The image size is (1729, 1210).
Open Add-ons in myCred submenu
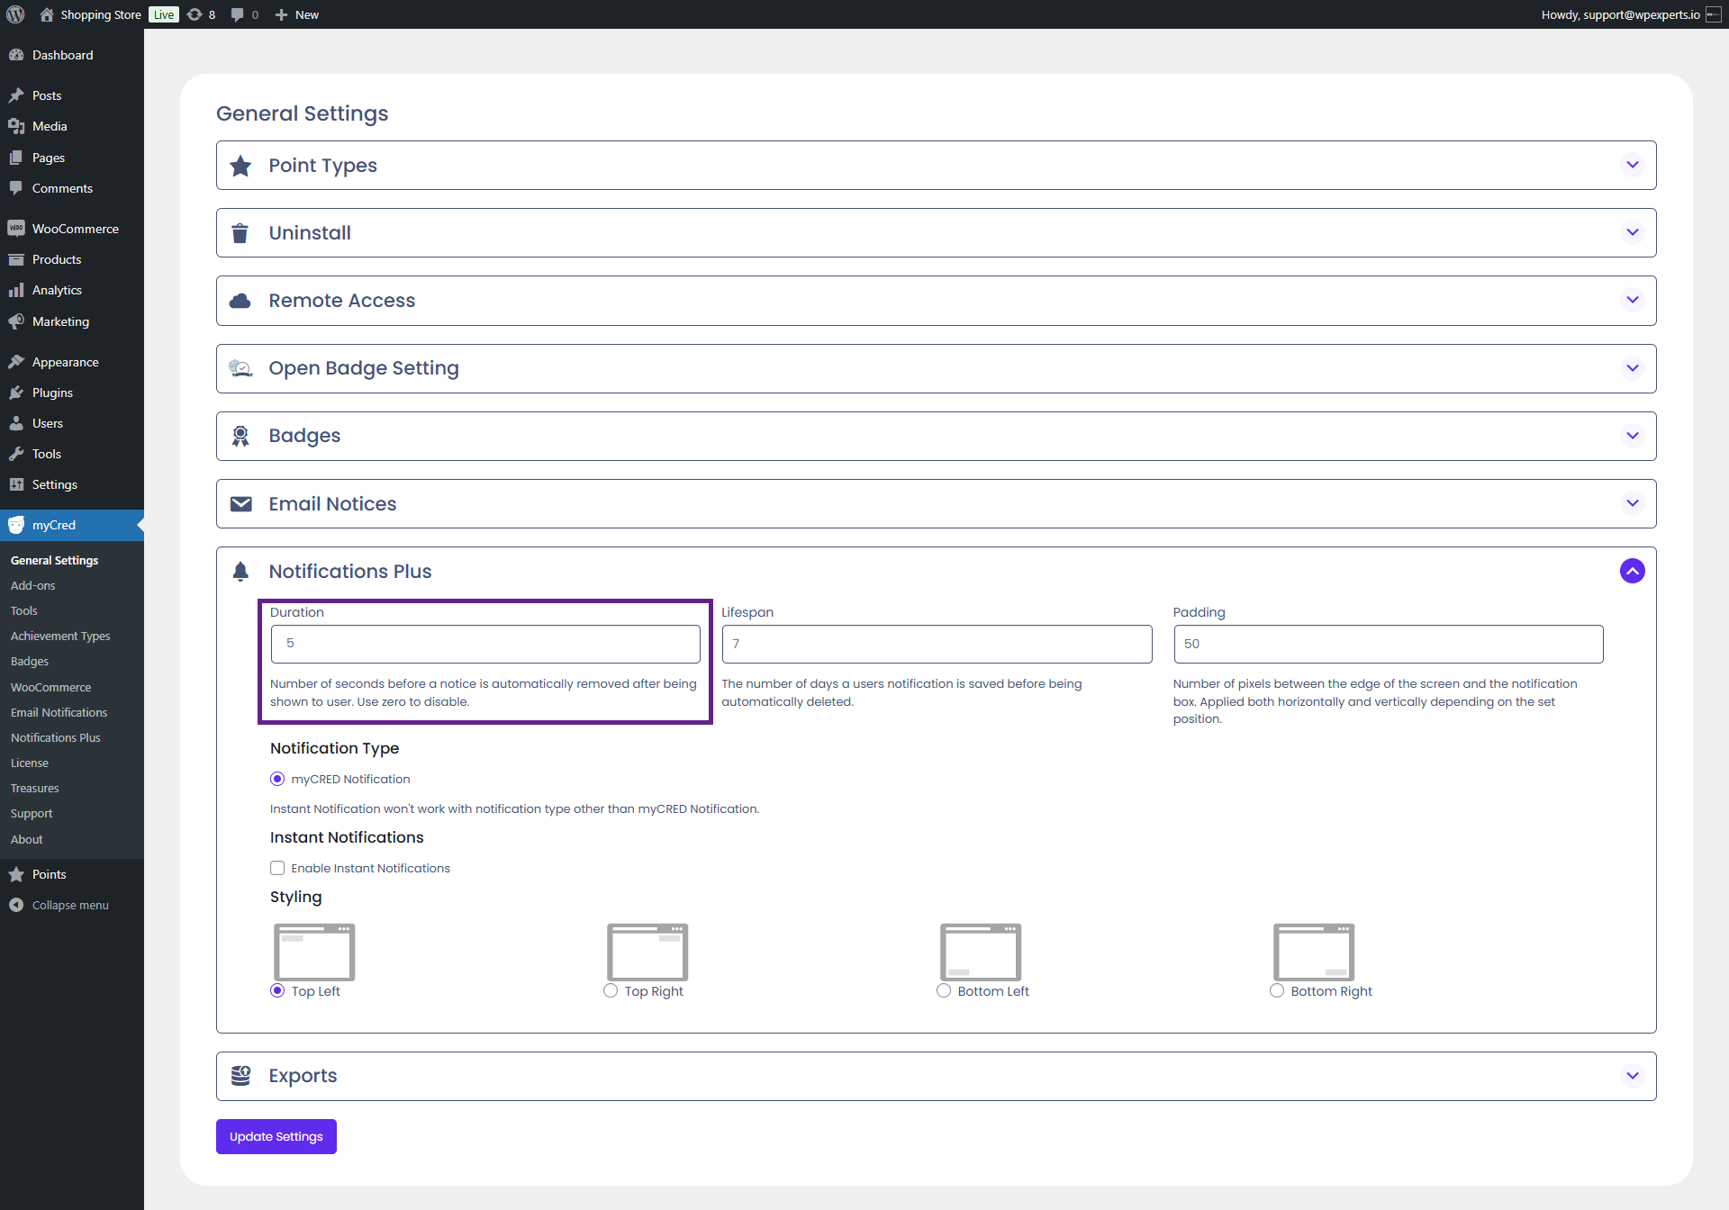click(x=33, y=585)
